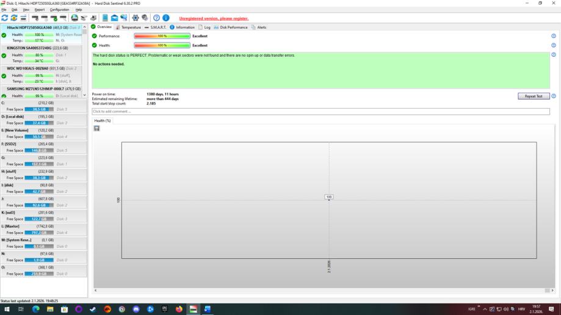Click the K: [ssd3] free space bar
The image size is (561, 315).
(x=39, y=219)
